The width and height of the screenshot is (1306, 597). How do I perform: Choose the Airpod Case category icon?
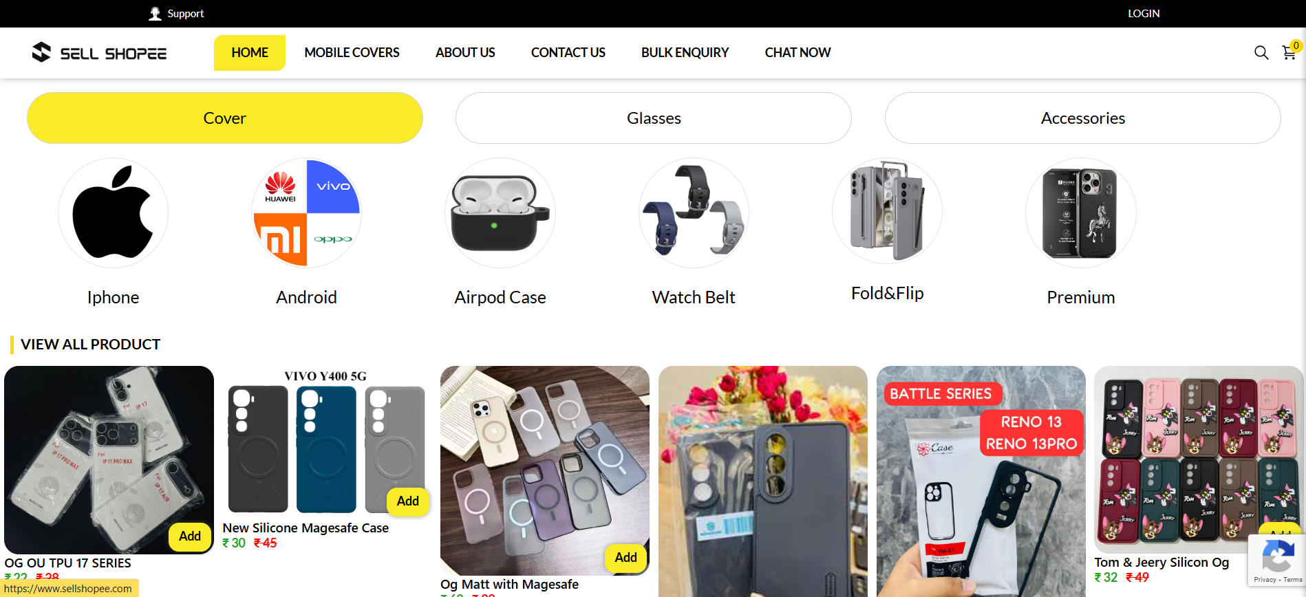[x=500, y=213]
